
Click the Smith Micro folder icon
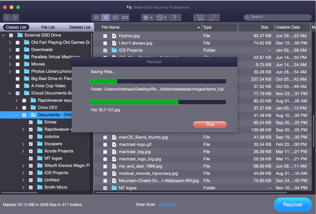40,187
